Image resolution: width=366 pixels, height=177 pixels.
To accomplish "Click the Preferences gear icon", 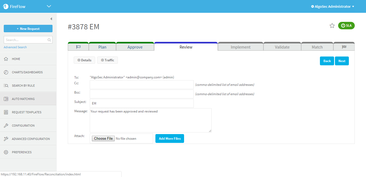I will click(6, 152).
